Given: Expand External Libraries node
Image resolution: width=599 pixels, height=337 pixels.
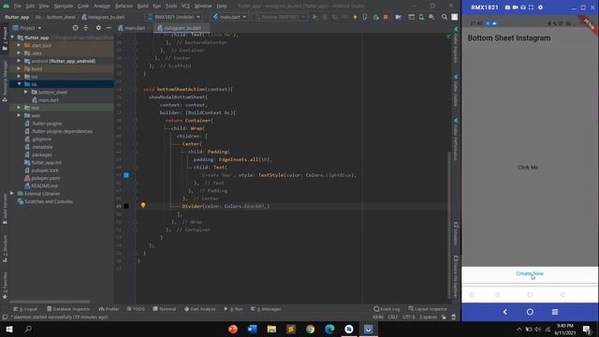Looking at the screenshot, I should coord(12,194).
